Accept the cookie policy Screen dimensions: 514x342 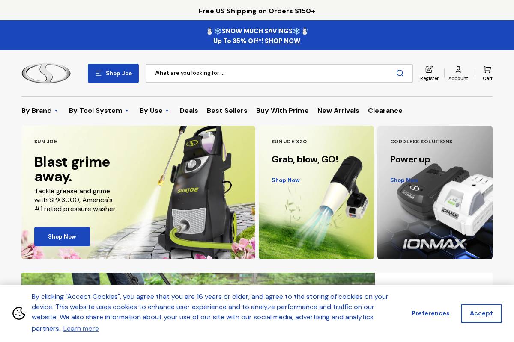click(481, 313)
